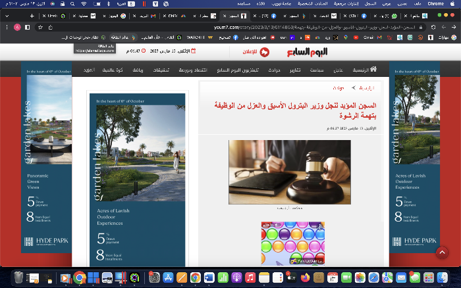The image size is (461, 288).
Task: Open the Gmail bookmark in bookmarks bar
Action: tap(373, 37)
